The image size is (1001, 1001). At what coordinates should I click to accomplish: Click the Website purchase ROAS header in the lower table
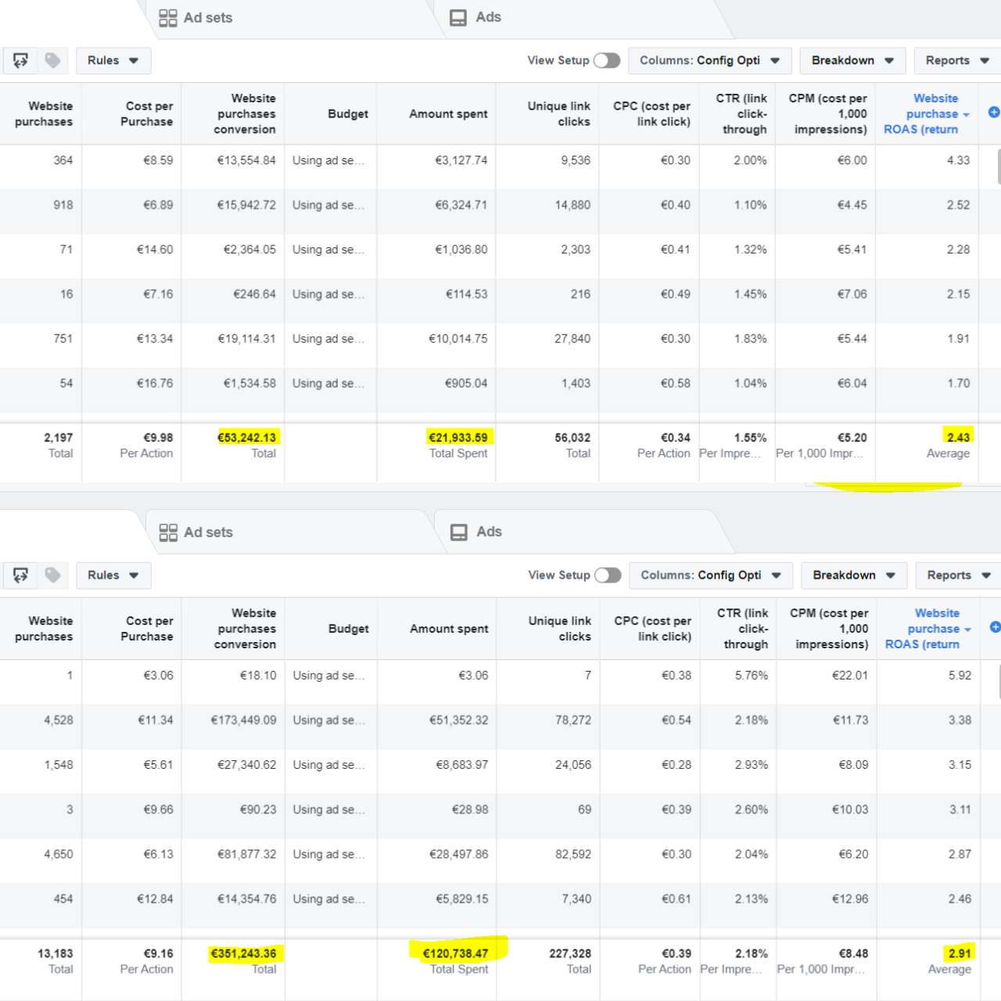(927, 629)
